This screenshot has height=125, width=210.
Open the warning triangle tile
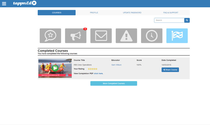(126, 36)
